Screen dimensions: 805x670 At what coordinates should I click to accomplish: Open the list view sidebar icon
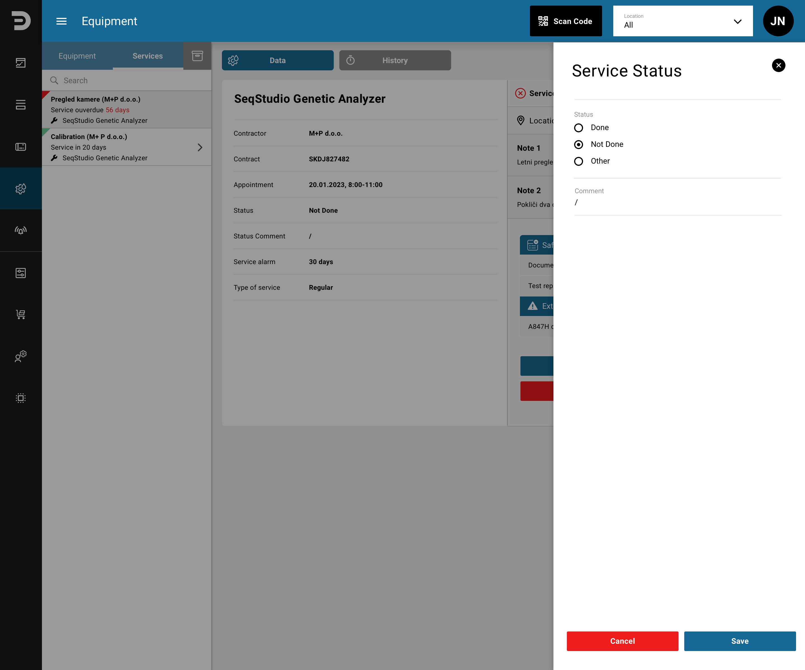[x=21, y=104]
